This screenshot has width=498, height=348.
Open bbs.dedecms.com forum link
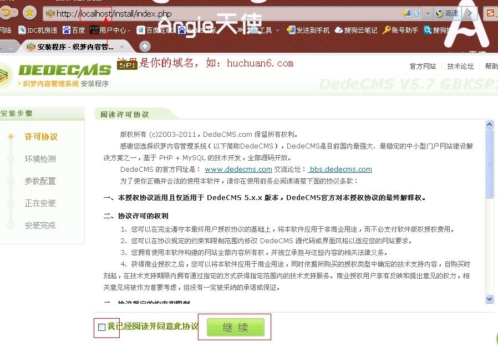coord(341,170)
